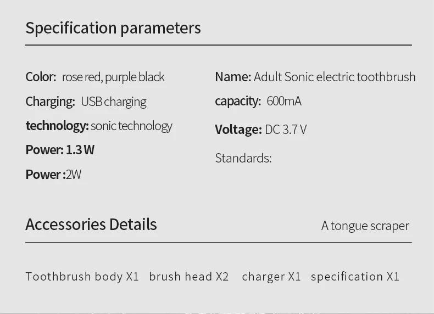Image resolution: width=434 pixels, height=314 pixels.
Task: Select the A tongue scraper text
Action: [365, 226]
